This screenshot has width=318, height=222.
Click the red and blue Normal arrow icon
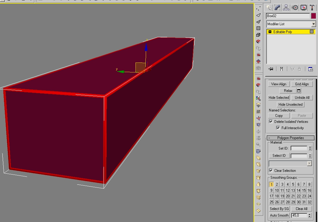tap(258, 118)
